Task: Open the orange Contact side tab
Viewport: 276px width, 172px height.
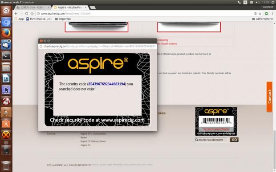Action: [269, 97]
